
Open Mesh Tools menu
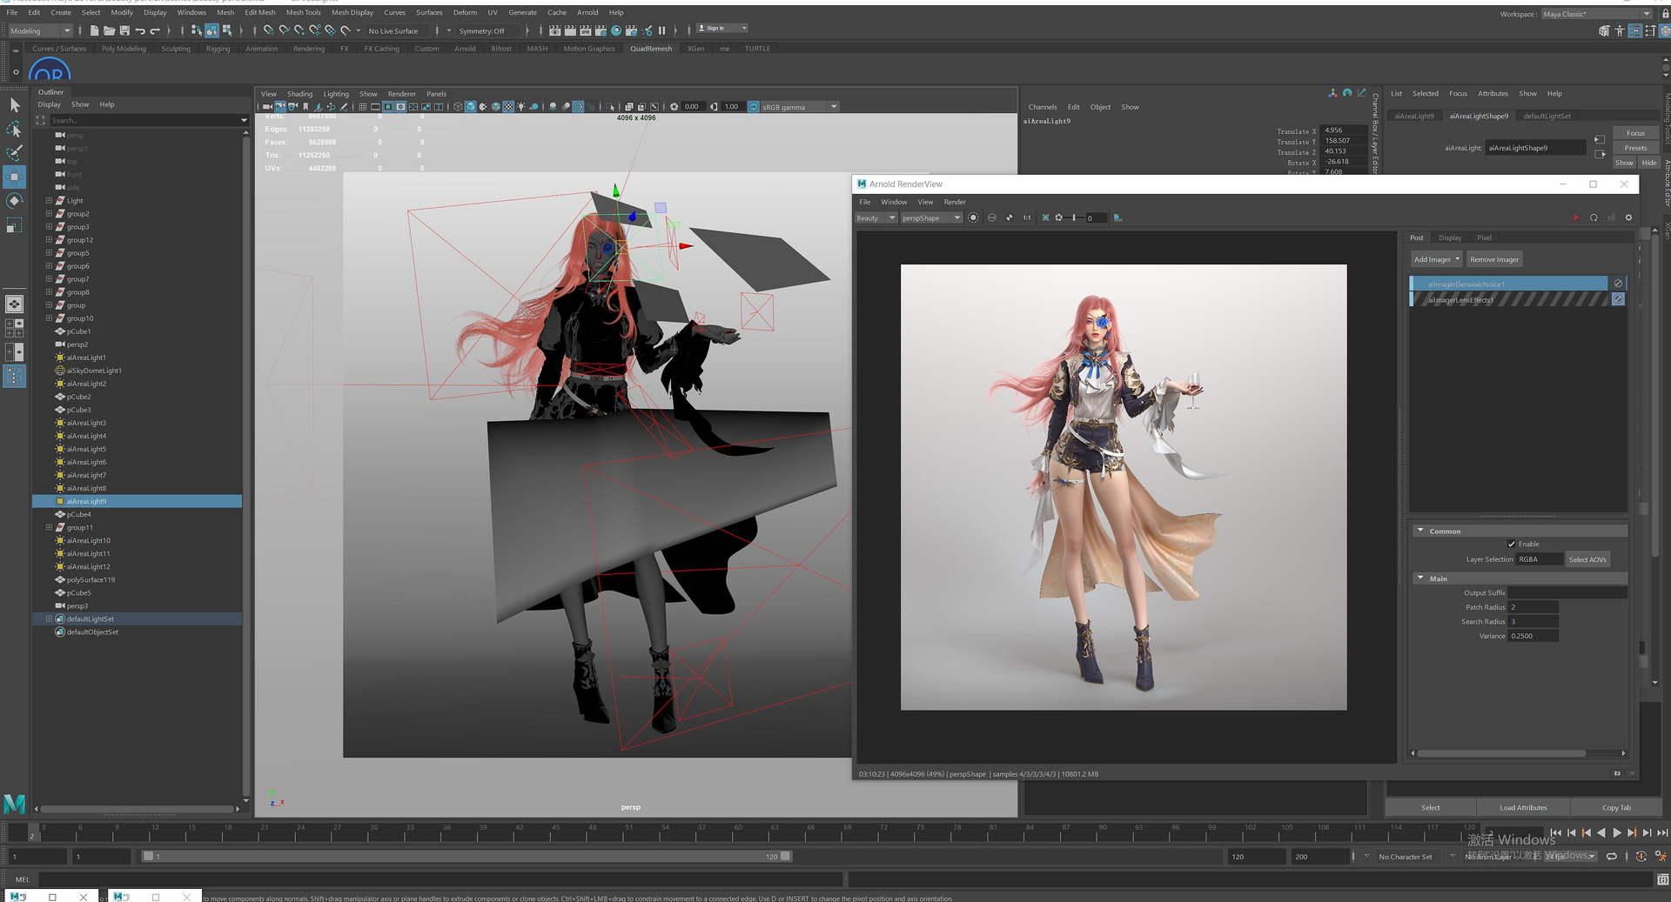point(303,12)
